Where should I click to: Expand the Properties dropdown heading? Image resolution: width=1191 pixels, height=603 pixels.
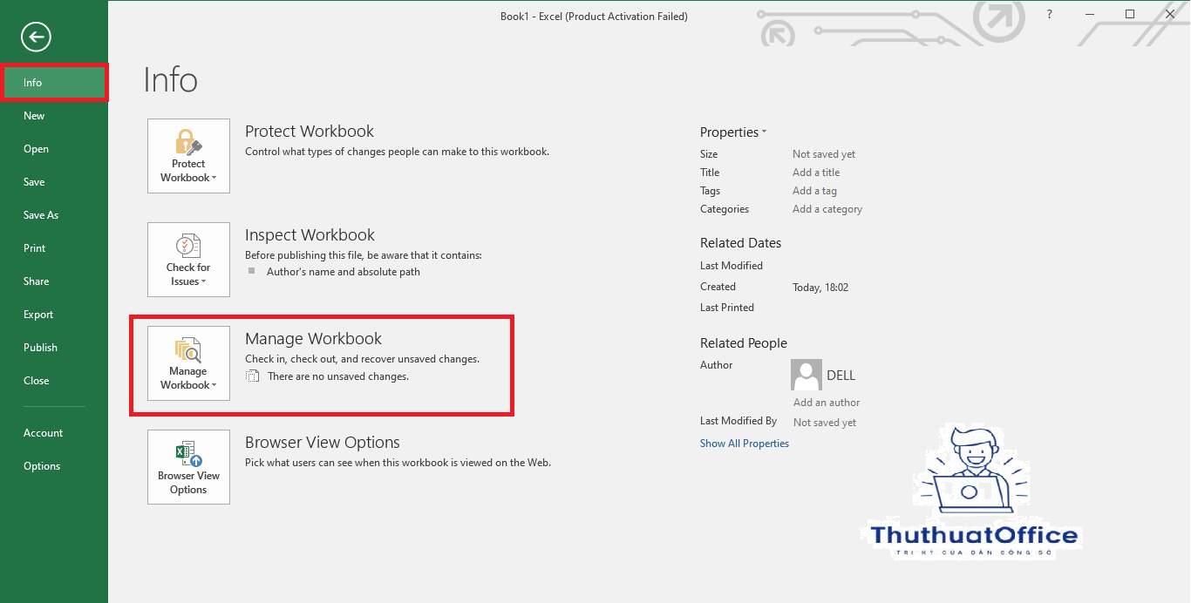pos(733,132)
